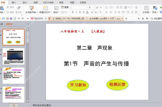
Task: Align text right
Action: [x=115, y=12]
